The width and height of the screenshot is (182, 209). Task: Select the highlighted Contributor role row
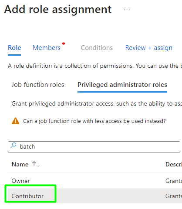[x=95, y=196]
